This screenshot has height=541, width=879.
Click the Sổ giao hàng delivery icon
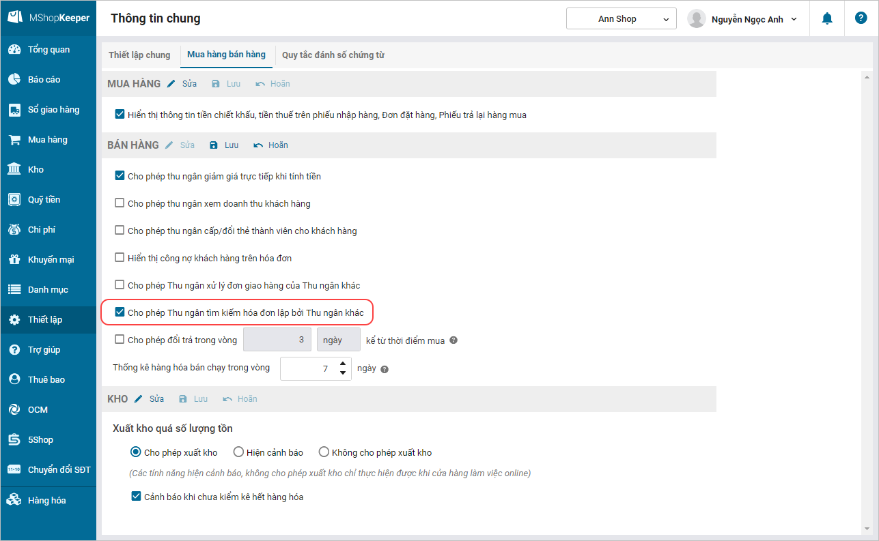pos(14,110)
